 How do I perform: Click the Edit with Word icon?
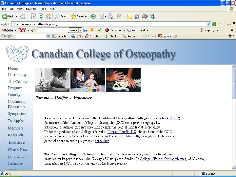pyautogui.click(x=119, y=16)
